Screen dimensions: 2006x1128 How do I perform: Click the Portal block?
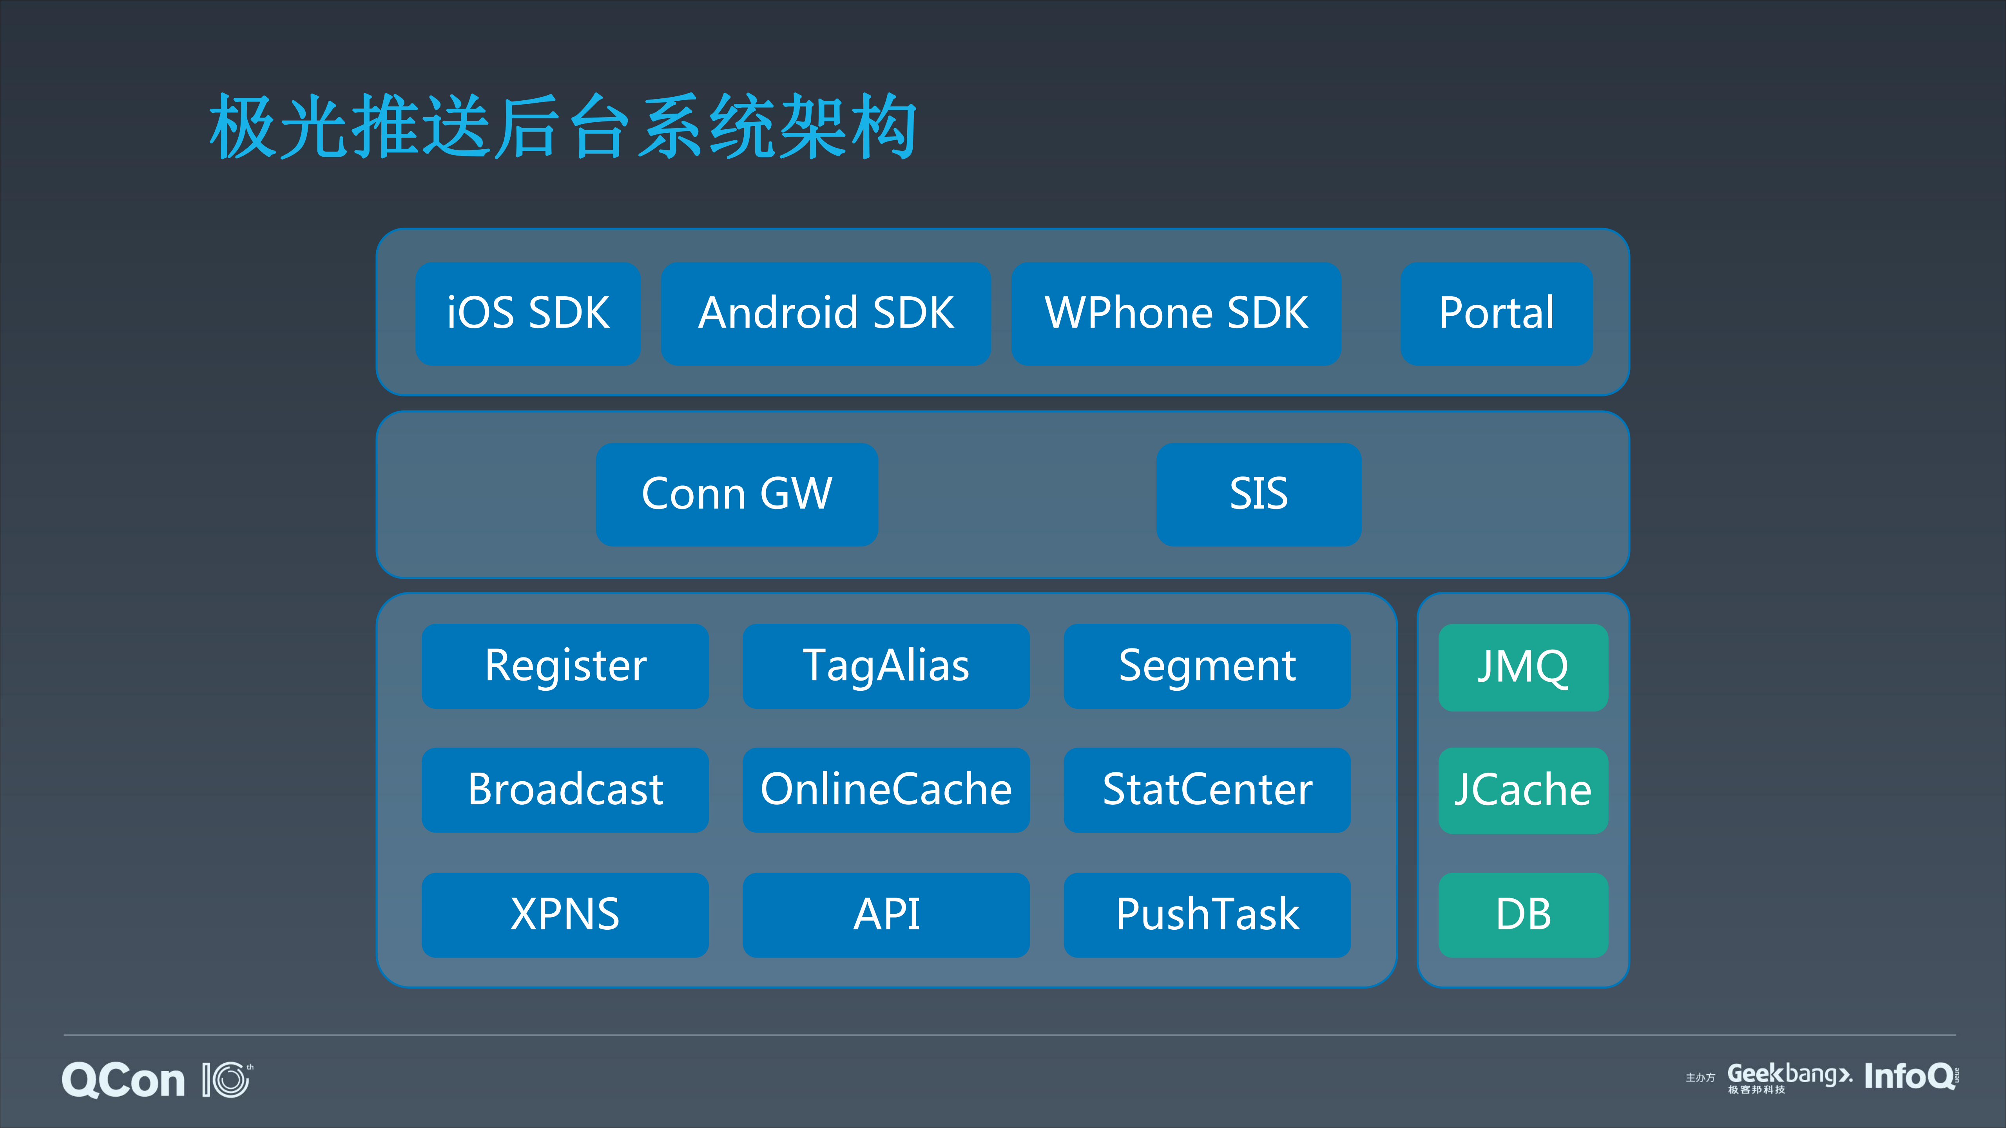pyautogui.click(x=1496, y=313)
